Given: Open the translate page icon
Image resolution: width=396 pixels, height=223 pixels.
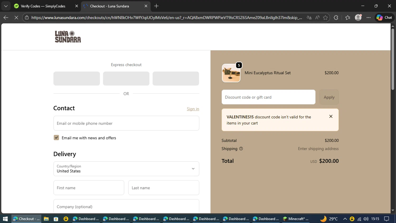Looking at the screenshot, I should [x=309, y=18].
